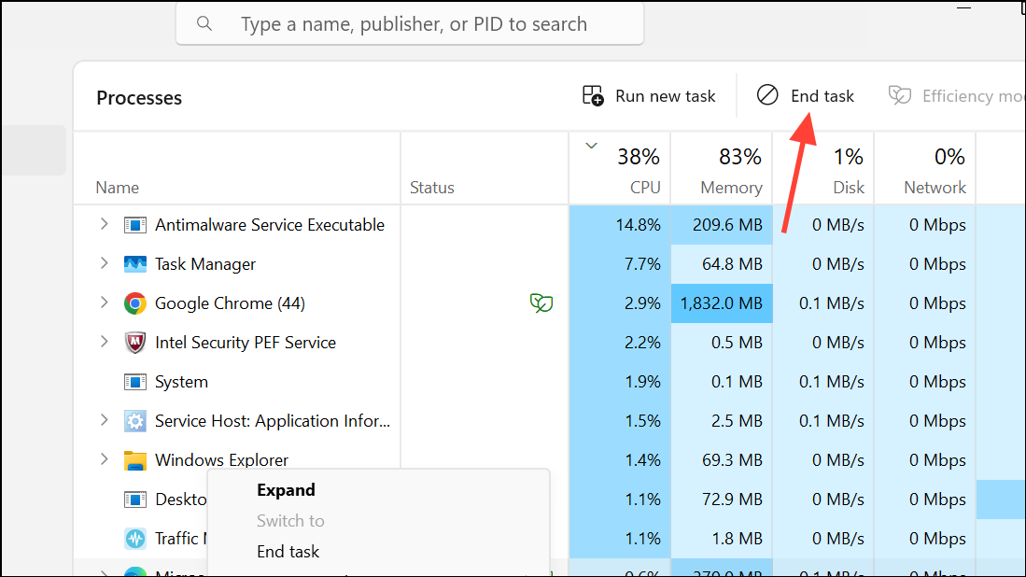The height and width of the screenshot is (577, 1026).
Task: Click the Service Host gear icon
Action: pyautogui.click(x=134, y=420)
